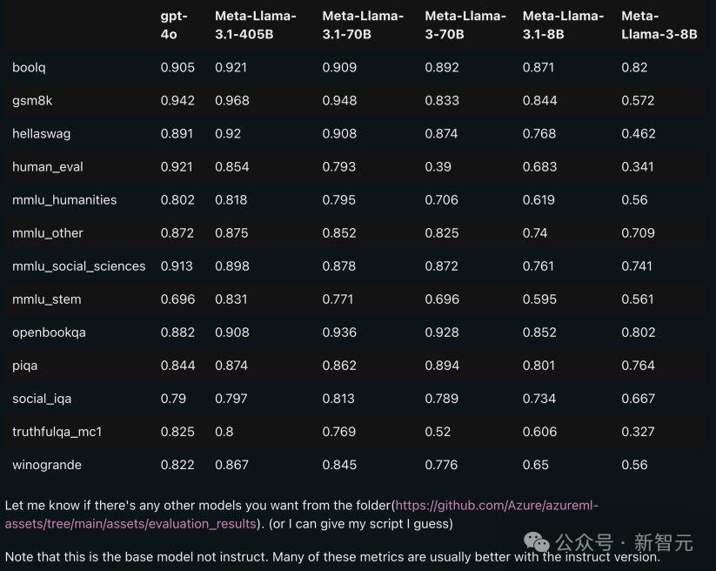
Task: Open the GitHub azureml-assets evaluation results link
Action: [301, 514]
